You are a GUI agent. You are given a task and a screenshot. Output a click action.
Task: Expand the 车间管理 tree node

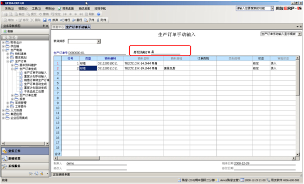coord(8,102)
